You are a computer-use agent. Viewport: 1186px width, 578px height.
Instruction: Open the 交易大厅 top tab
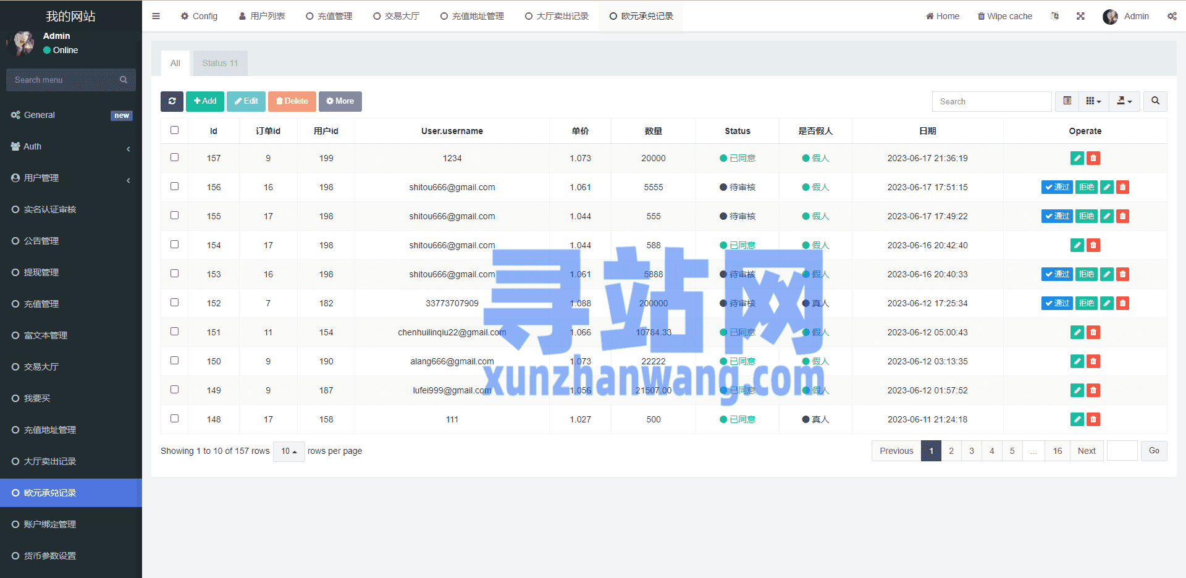point(396,16)
